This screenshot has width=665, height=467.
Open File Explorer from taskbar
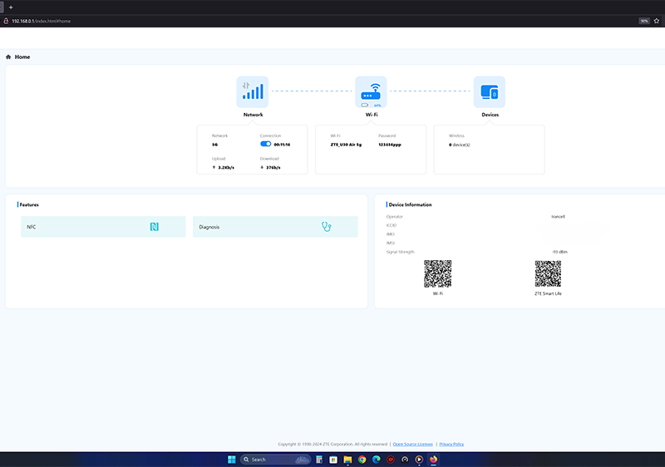(x=347, y=460)
